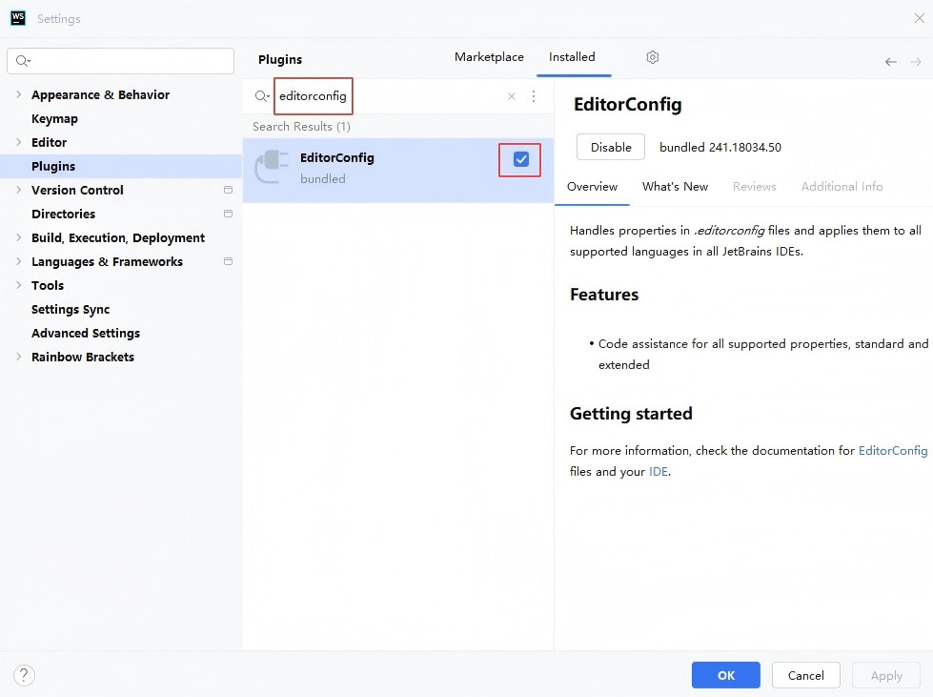
Task: Open the What's New tab
Action: click(675, 187)
